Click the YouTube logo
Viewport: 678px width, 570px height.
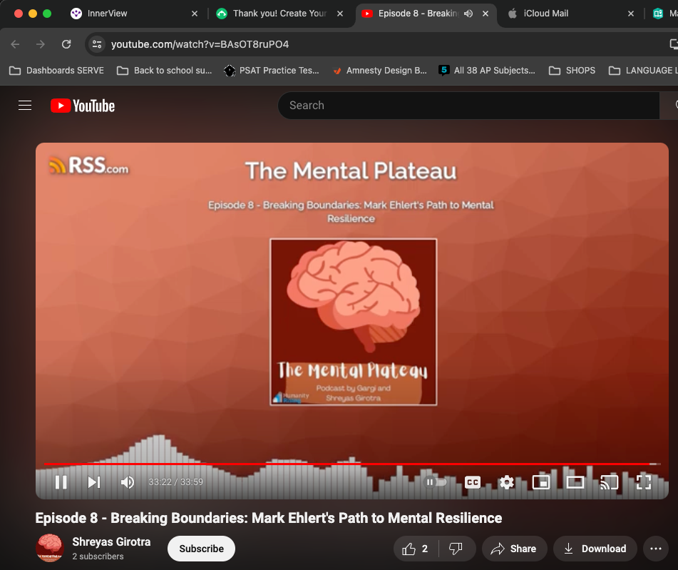click(83, 106)
